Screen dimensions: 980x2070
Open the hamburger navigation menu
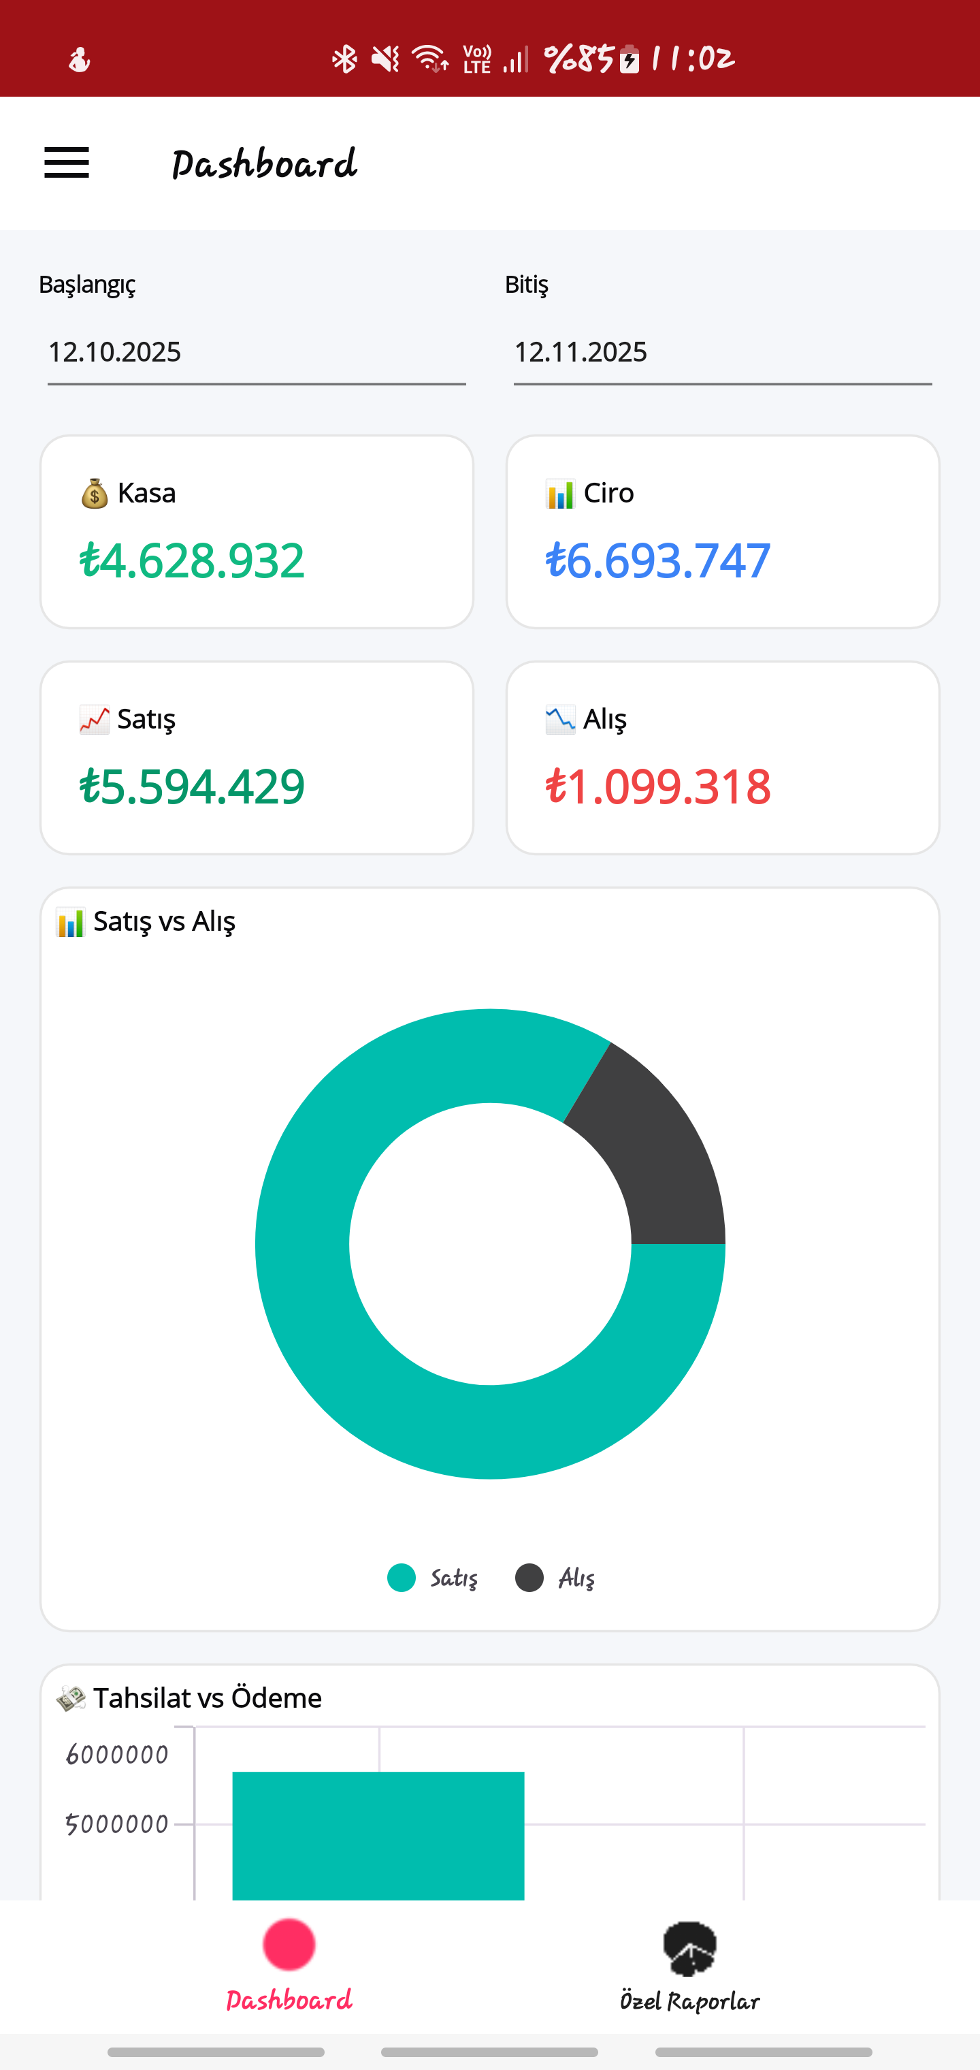click(67, 163)
